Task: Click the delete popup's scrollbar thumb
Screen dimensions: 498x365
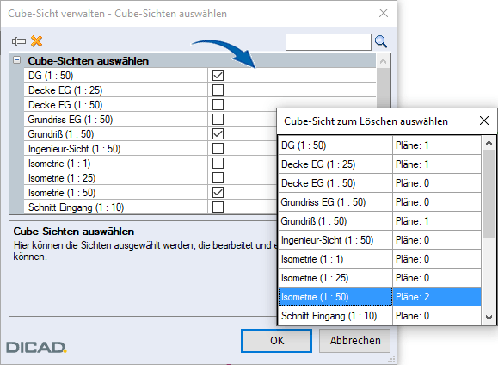Action: point(489,194)
